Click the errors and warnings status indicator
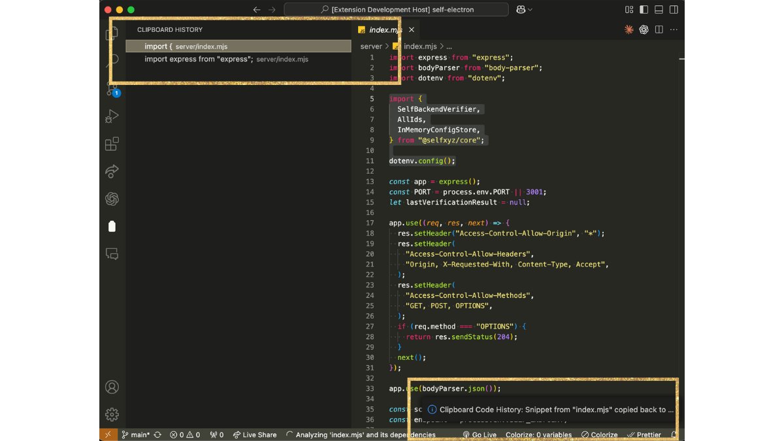784x441 pixels. 186,434
